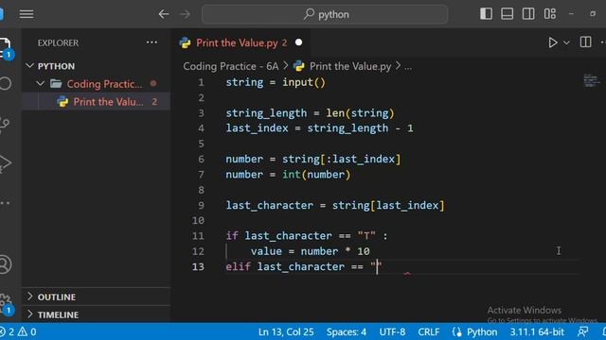Viewport: 606px width, 340px height.
Task: Click unsaved dot on Print the Value.py tab
Action: pyautogui.click(x=298, y=42)
